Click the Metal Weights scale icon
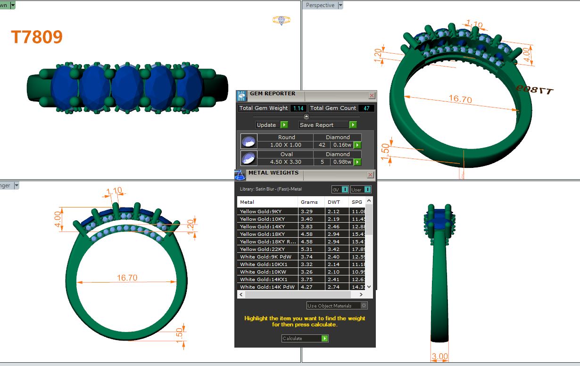The width and height of the screenshot is (580, 366). 240,175
